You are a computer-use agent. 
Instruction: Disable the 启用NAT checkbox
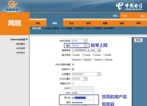pyautogui.click(x=73, y=69)
